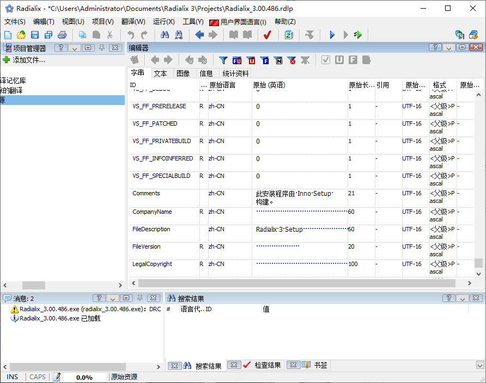The height and width of the screenshot is (383, 486).
Task: Validate project with the red checkmark toolbar icon
Action: [266, 35]
